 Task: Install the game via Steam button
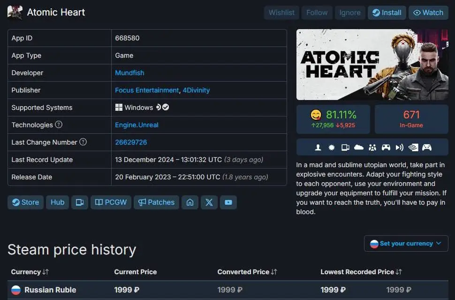387,13
